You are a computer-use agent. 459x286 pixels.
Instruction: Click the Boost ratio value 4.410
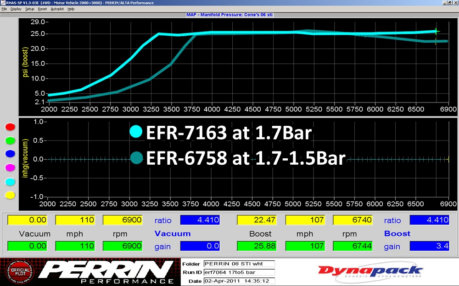[x=430, y=220]
